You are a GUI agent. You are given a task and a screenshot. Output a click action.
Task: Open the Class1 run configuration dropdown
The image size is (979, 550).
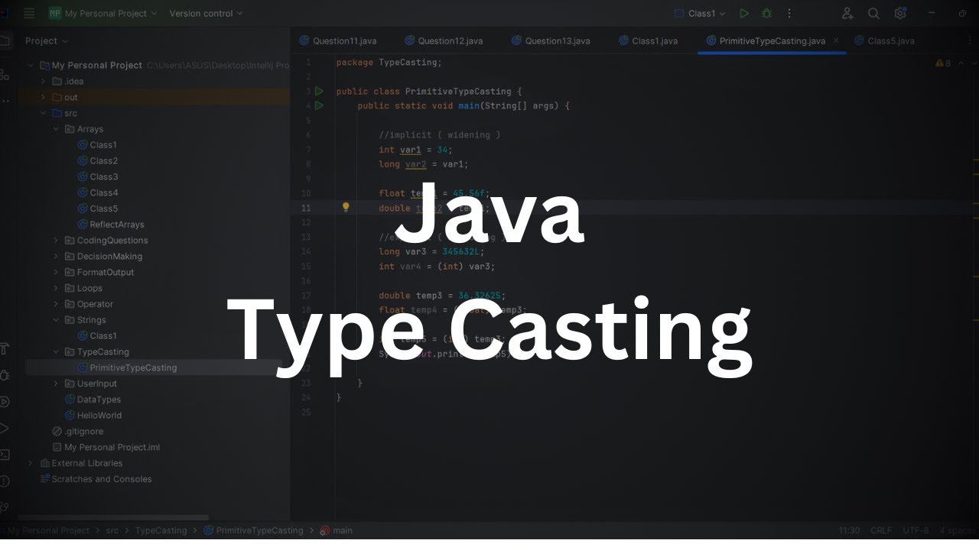tap(700, 13)
